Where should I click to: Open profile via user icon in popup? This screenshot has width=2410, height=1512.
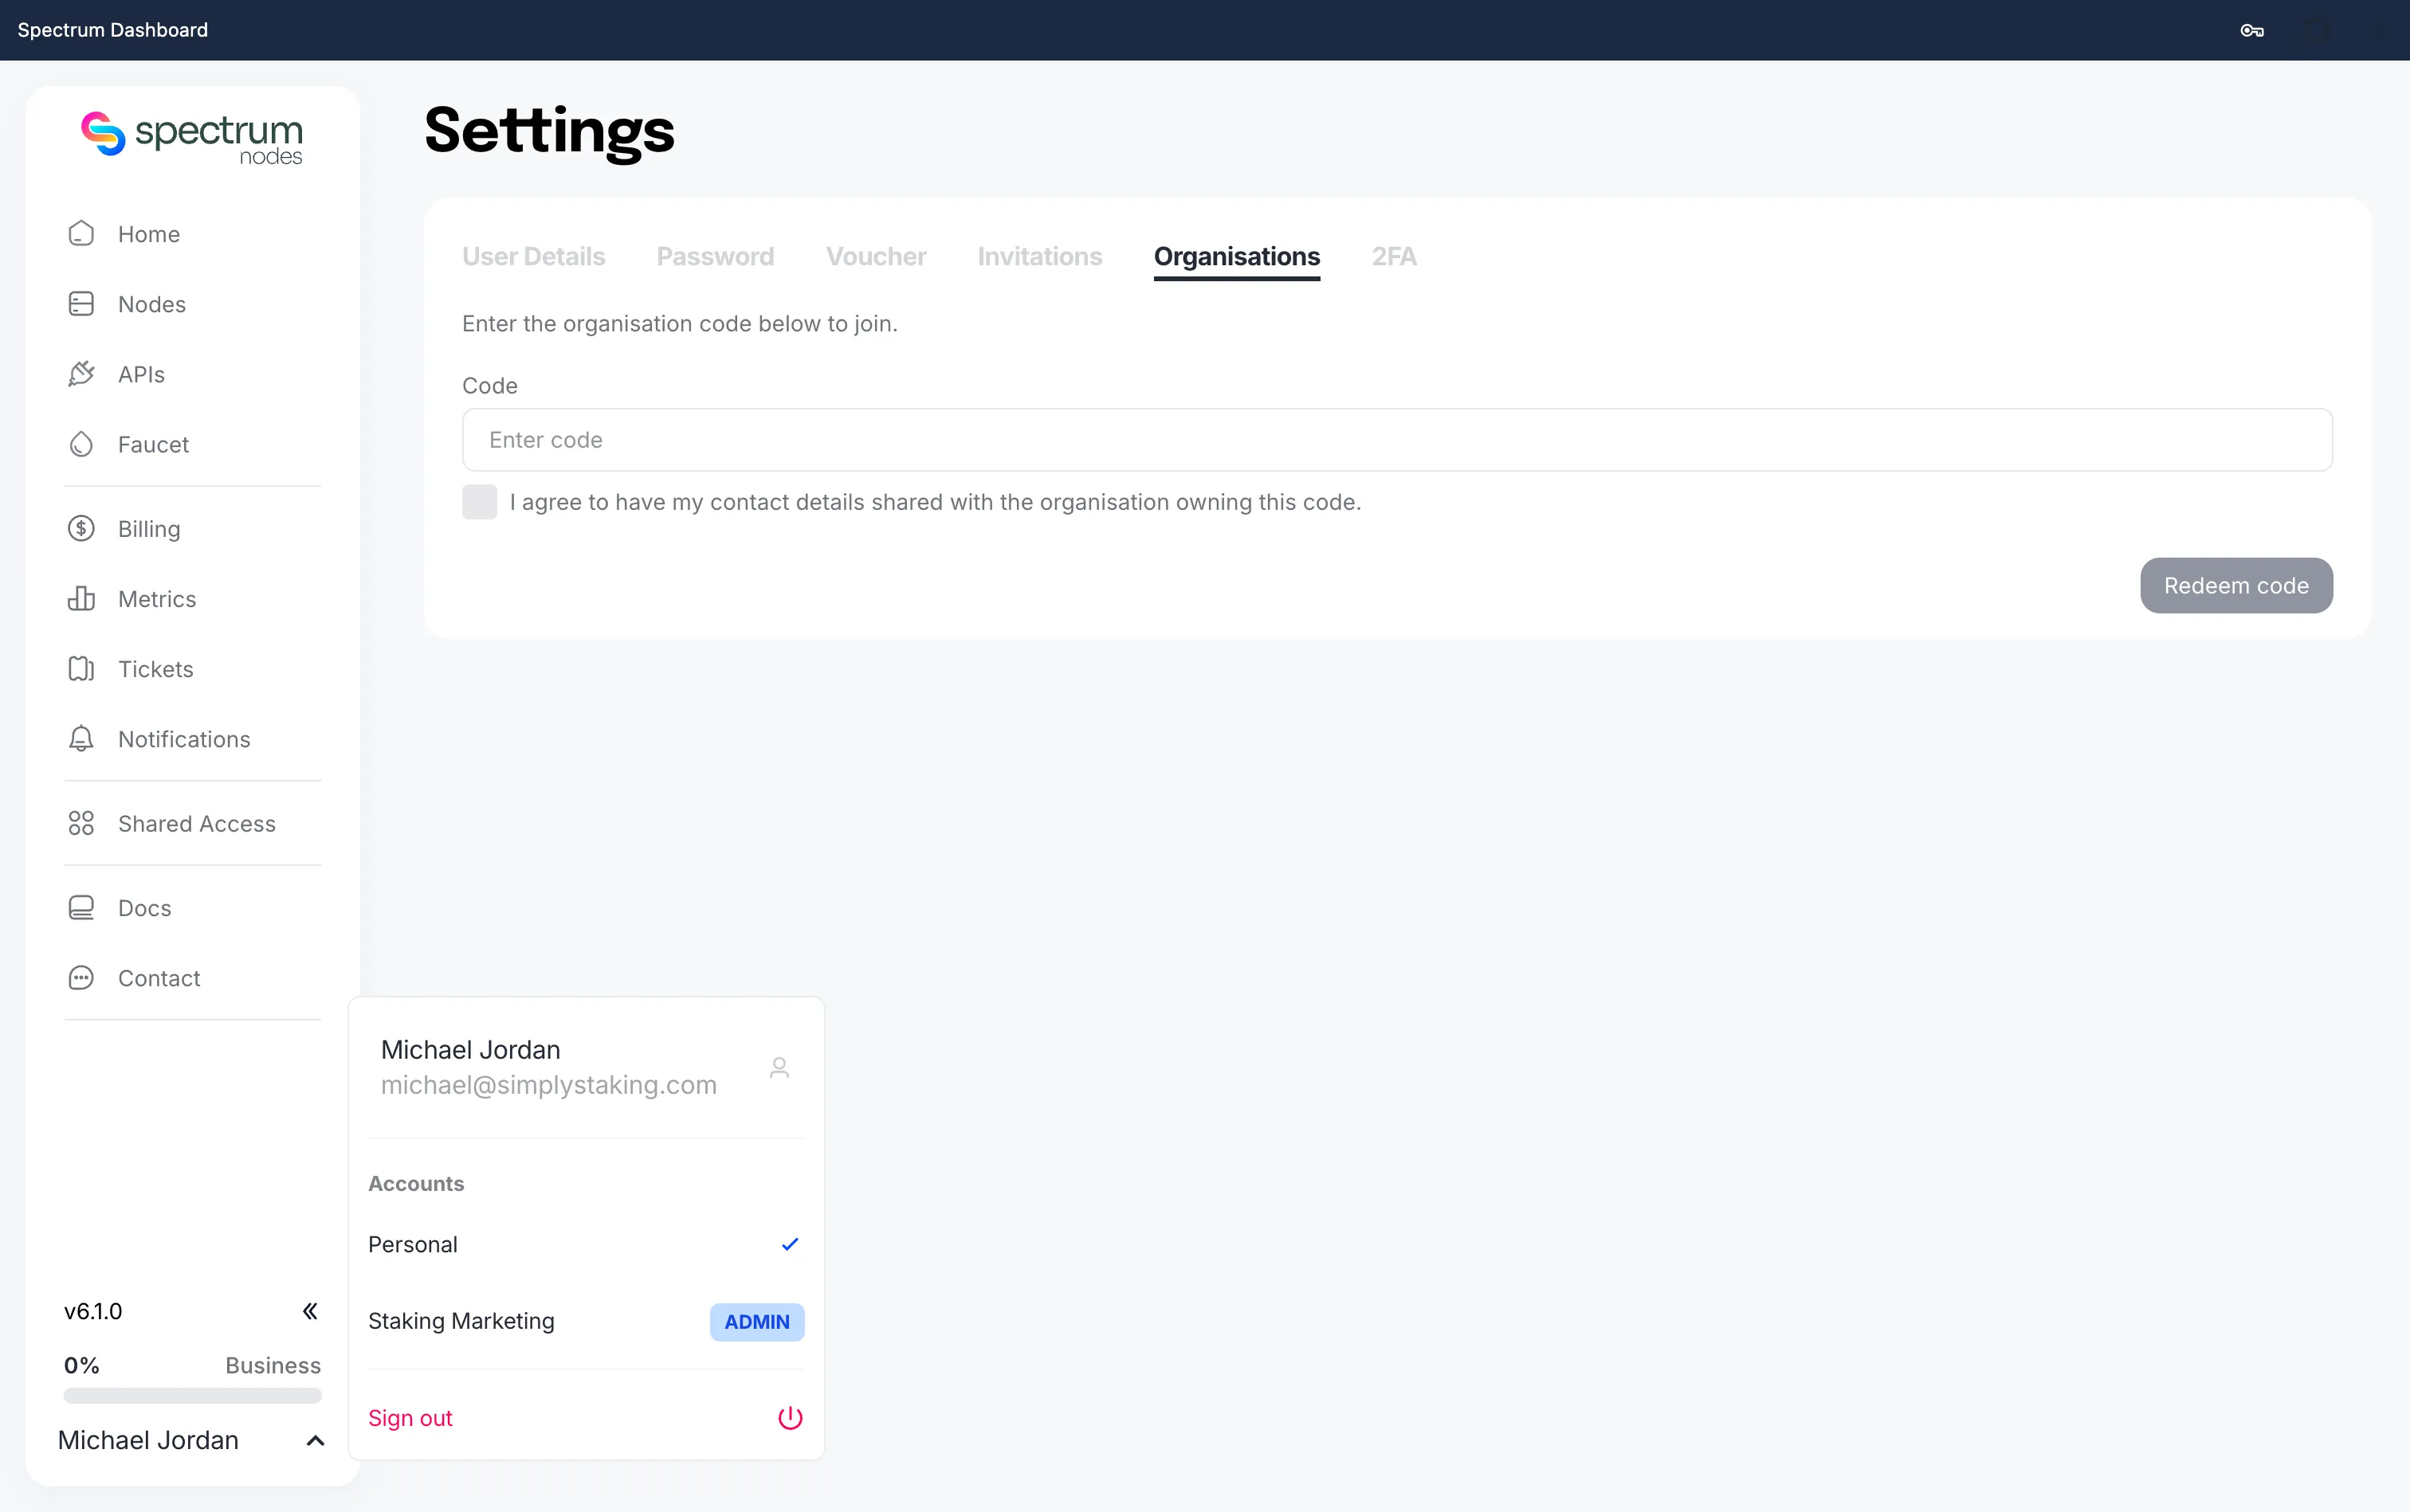coord(779,1068)
